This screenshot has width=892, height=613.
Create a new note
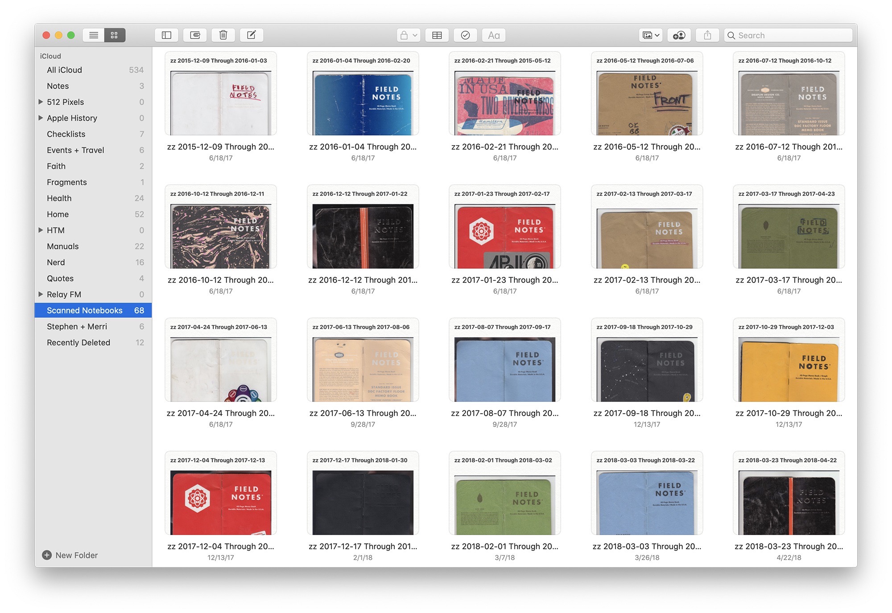click(x=252, y=35)
